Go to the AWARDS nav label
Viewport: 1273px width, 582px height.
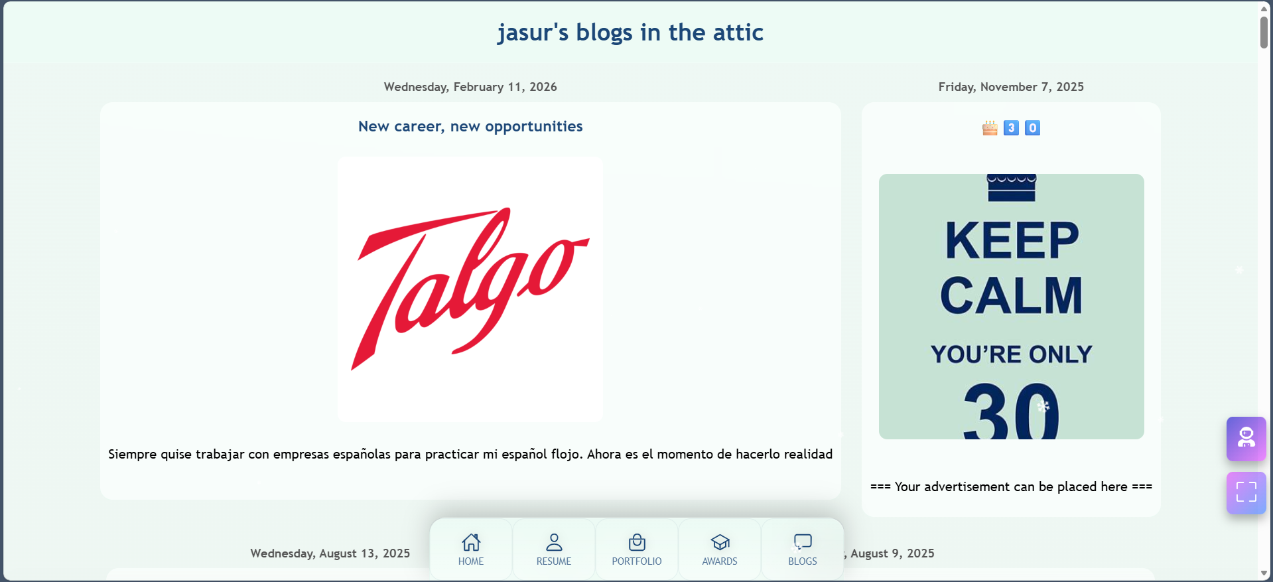720,561
